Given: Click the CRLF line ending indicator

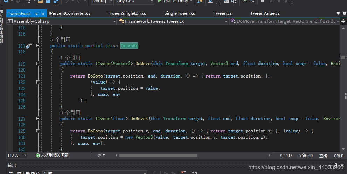Looking at the screenshot, I should [x=338, y=156].
